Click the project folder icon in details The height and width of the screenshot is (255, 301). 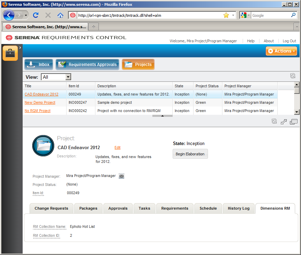43,146
